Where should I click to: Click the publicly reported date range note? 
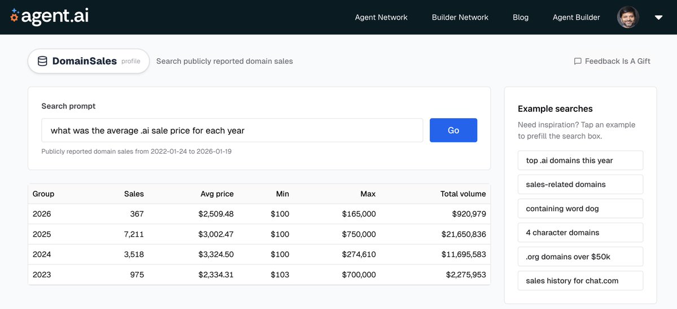[x=137, y=152]
